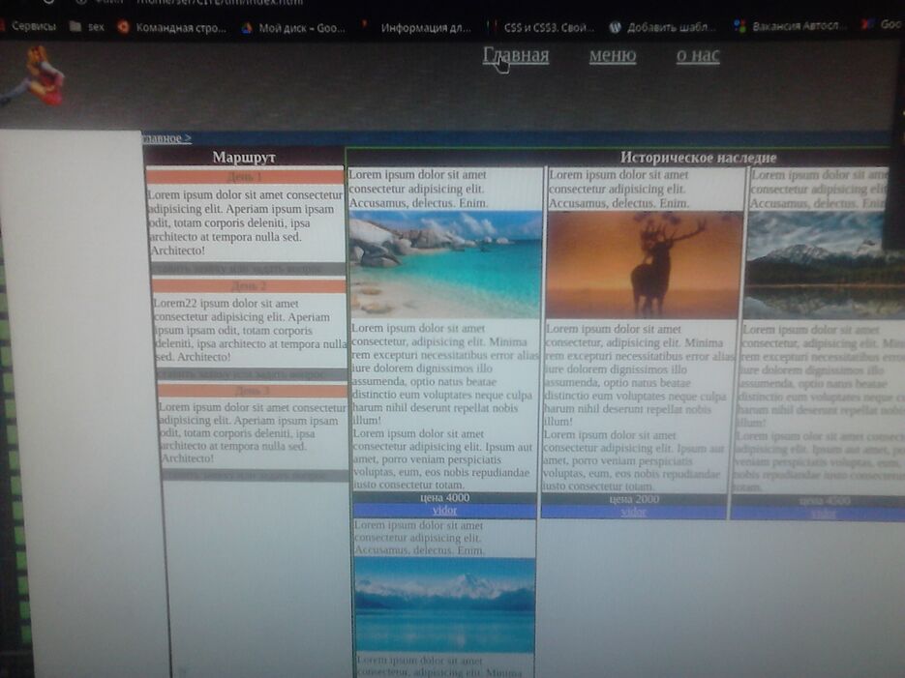Click the главное > breadcrumb link
Image resolution: width=905 pixels, height=678 pixels.
coord(166,138)
